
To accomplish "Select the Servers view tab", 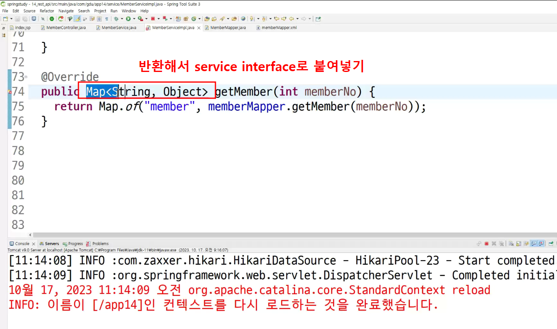I will tap(49, 244).
